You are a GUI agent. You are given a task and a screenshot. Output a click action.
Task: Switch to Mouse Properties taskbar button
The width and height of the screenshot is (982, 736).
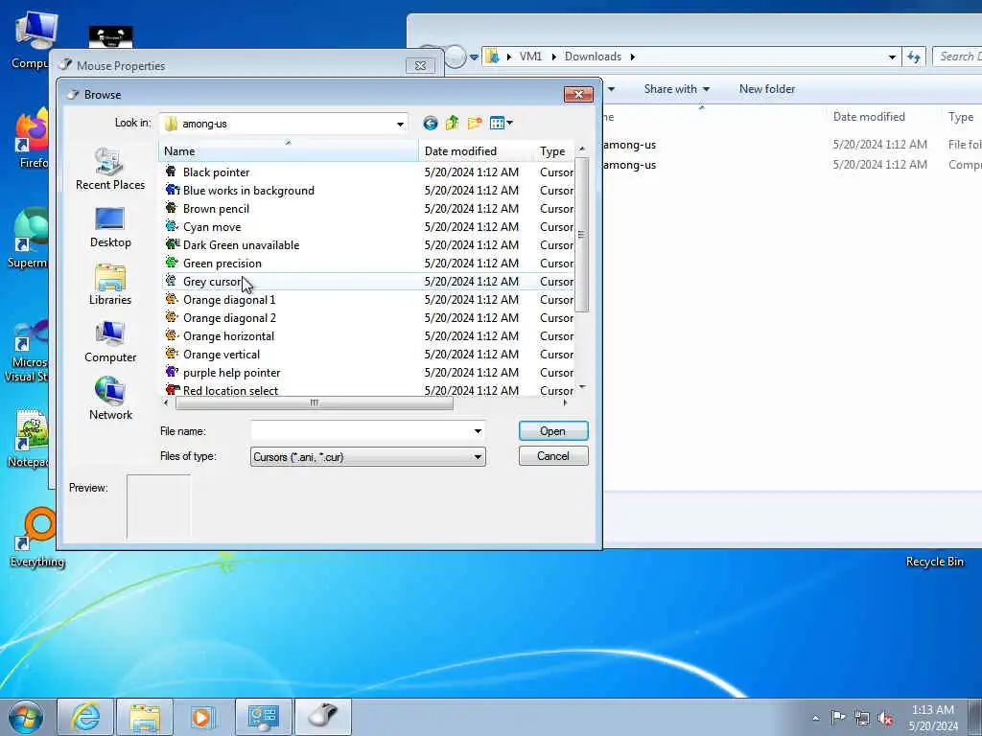click(322, 717)
